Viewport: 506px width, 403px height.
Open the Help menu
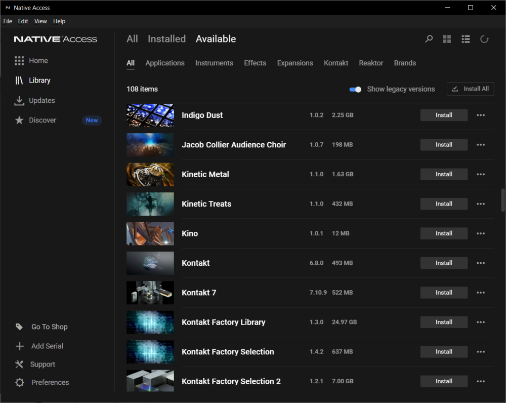tap(59, 21)
